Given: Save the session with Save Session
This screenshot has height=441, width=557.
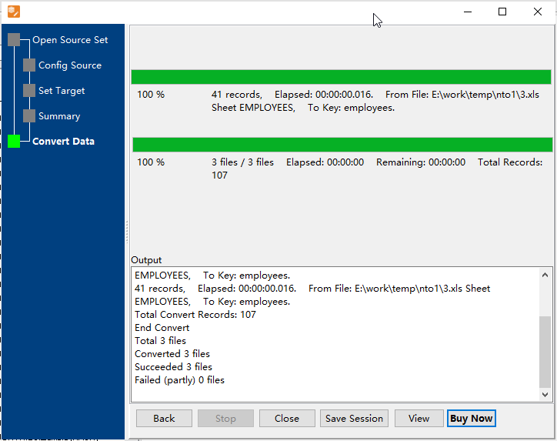Looking at the screenshot, I should coord(354,419).
